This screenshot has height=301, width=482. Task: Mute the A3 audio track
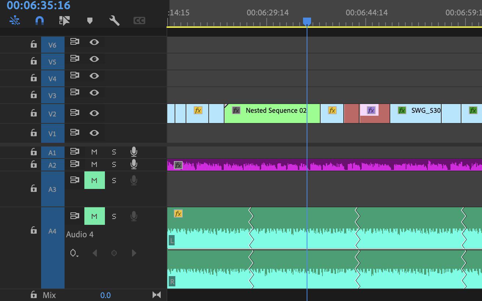(x=94, y=180)
